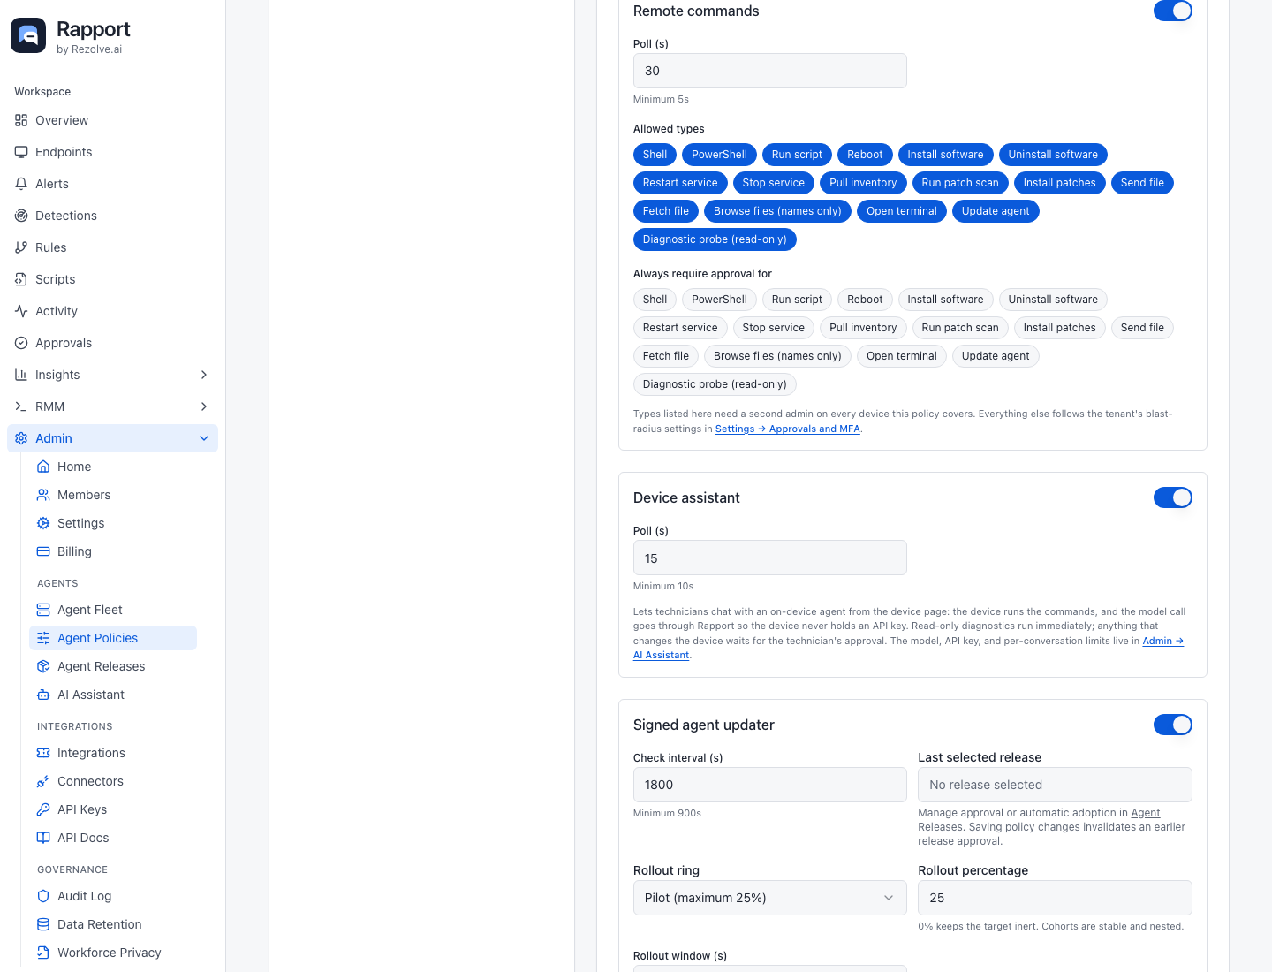1272x972 pixels.
Task: Click the Approvals checkmark circle icon
Action: coord(21,343)
